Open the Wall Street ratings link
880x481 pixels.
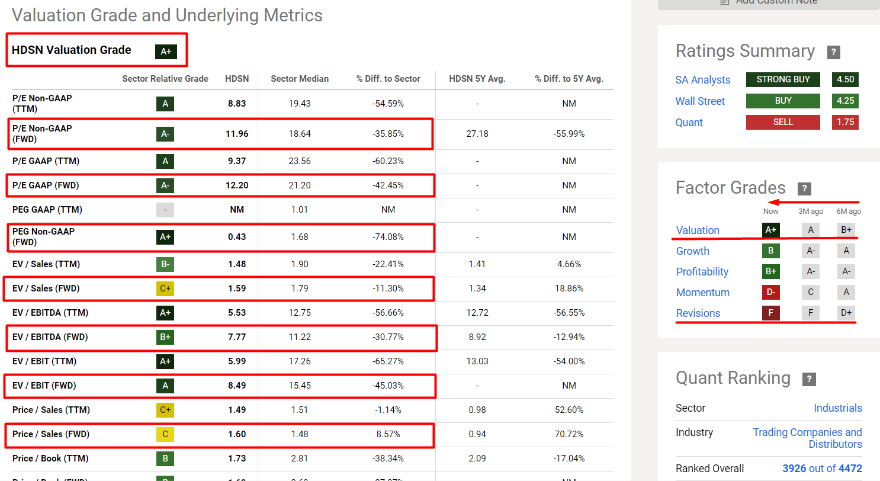click(x=700, y=101)
